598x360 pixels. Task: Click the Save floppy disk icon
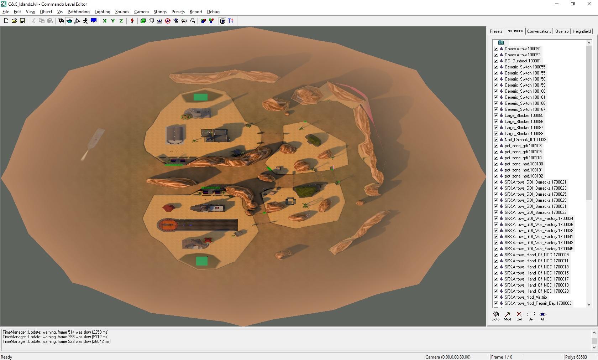pyautogui.click(x=22, y=21)
